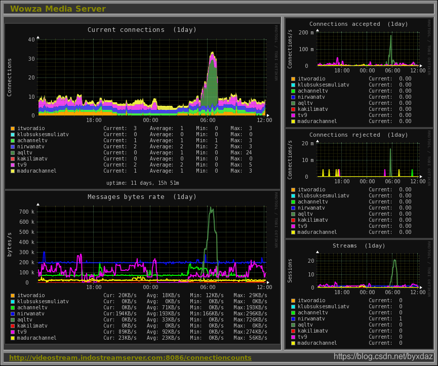Click klubsuksesmuliatv label in Connections accepted legend
The width and height of the screenshot is (438, 366).
[324, 85]
